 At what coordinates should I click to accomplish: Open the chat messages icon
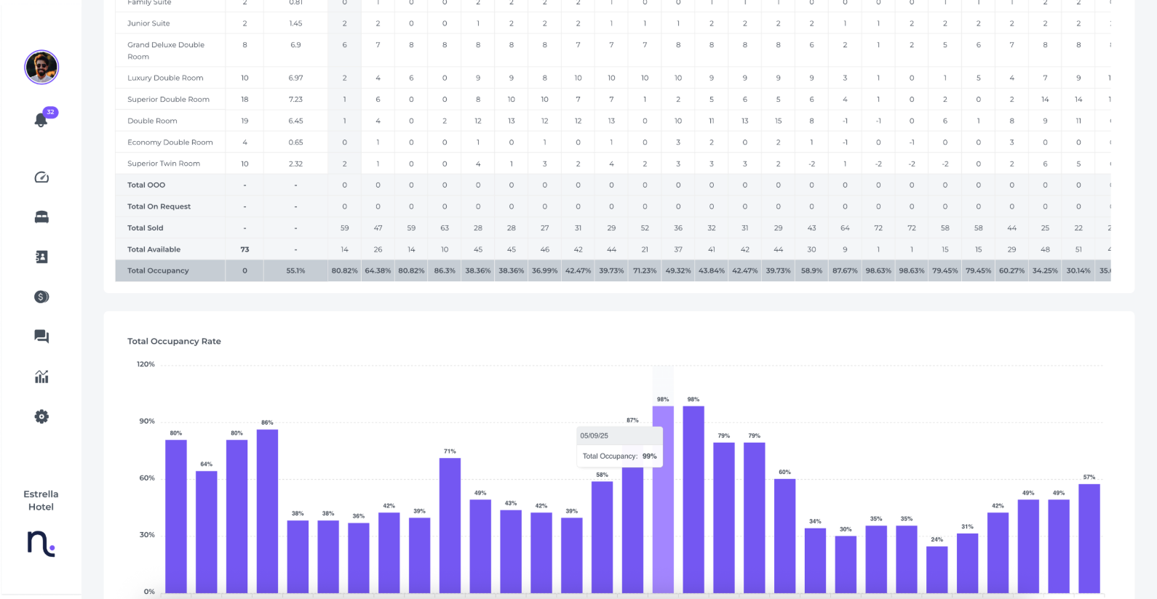[x=41, y=337]
